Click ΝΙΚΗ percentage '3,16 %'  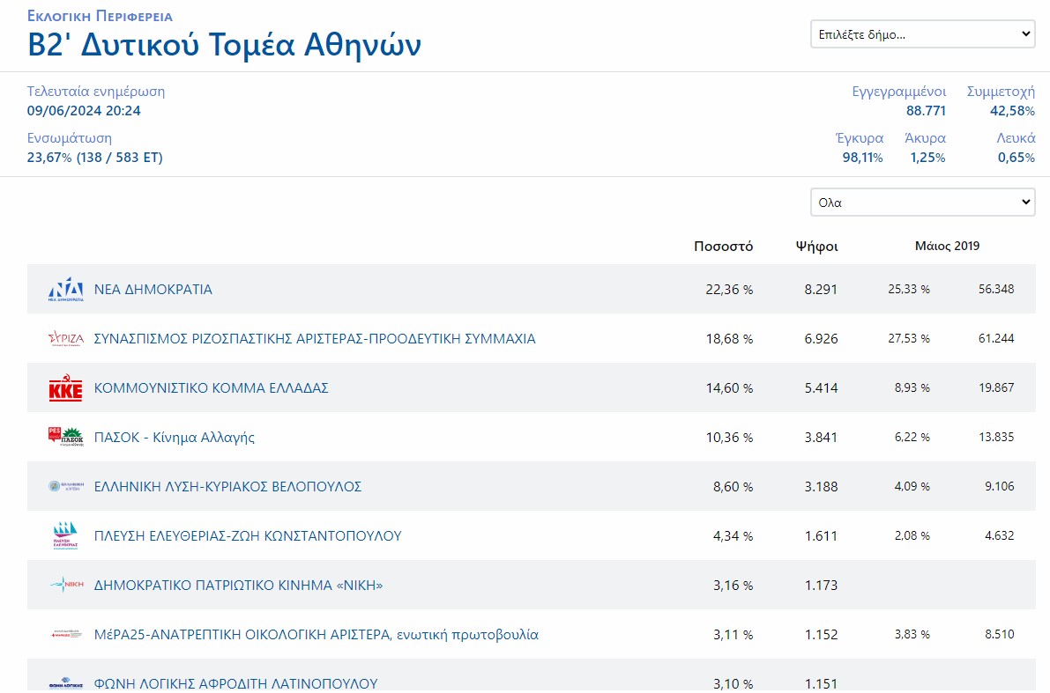click(734, 586)
